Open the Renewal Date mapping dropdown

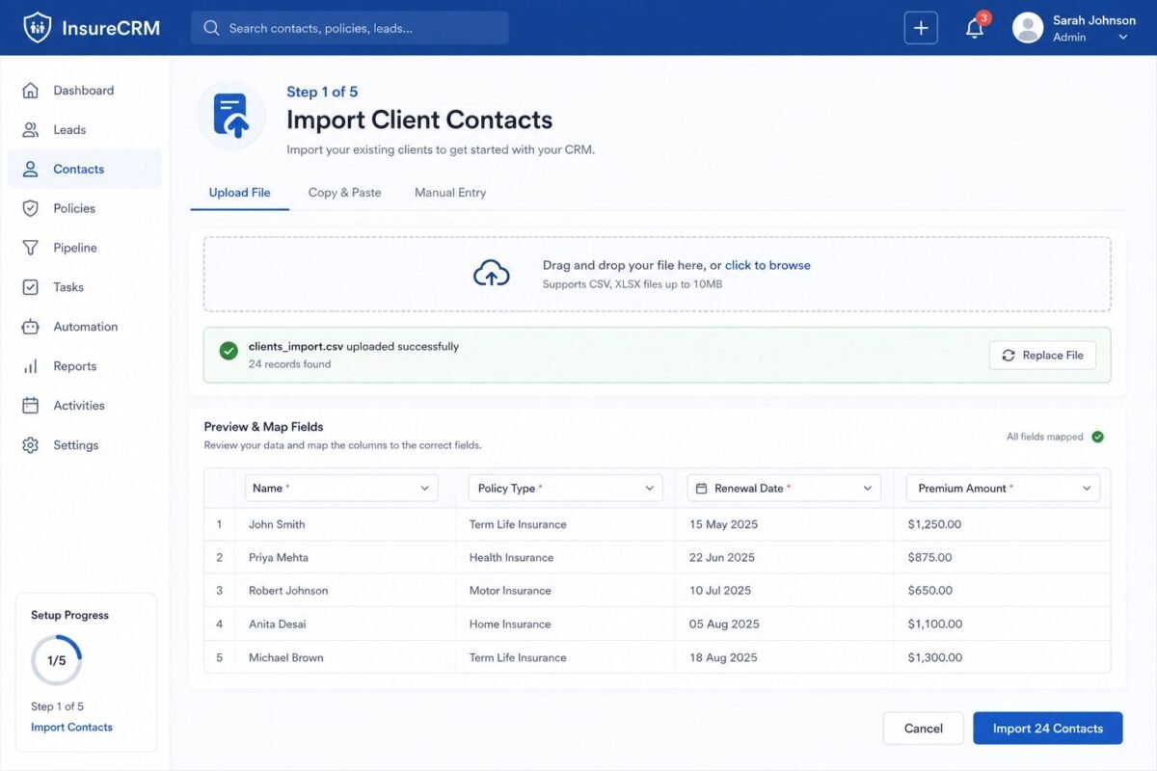[x=784, y=488]
